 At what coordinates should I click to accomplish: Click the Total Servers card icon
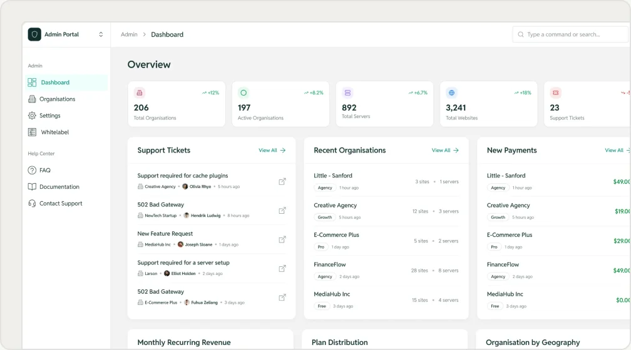pos(347,93)
